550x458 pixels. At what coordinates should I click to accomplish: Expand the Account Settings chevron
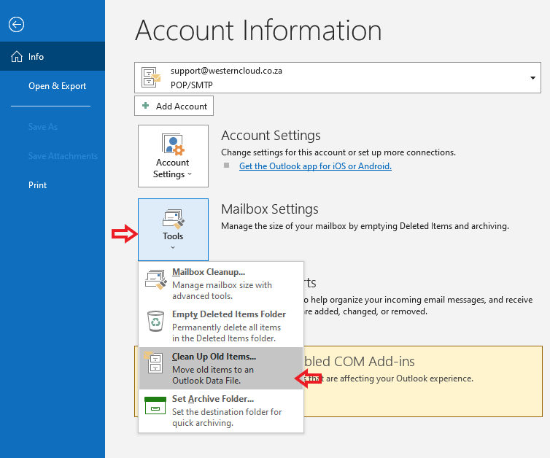190,174
